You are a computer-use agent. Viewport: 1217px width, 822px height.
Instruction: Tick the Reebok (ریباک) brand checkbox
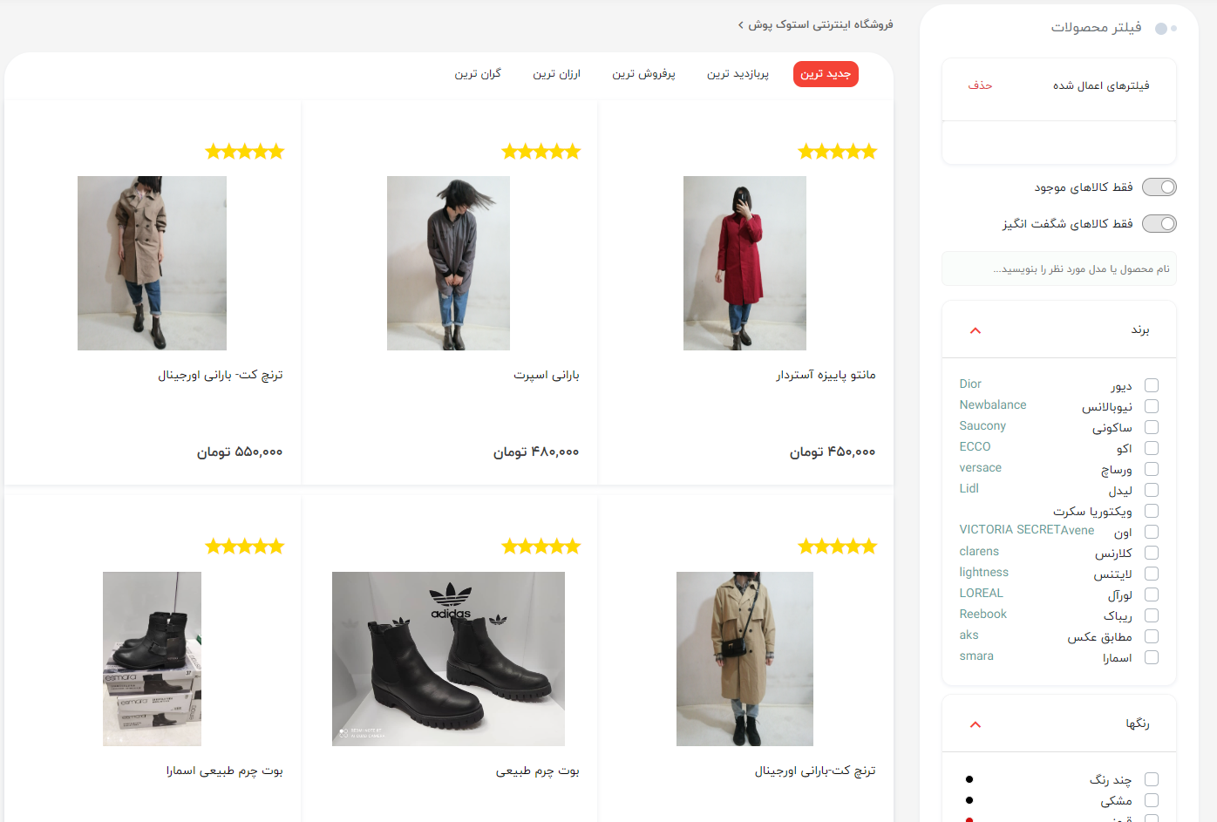[x=1151, y=615]
